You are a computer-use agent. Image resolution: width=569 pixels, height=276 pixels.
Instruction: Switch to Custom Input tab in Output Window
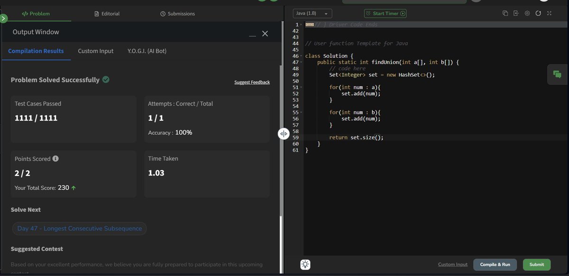pos(96,51)
